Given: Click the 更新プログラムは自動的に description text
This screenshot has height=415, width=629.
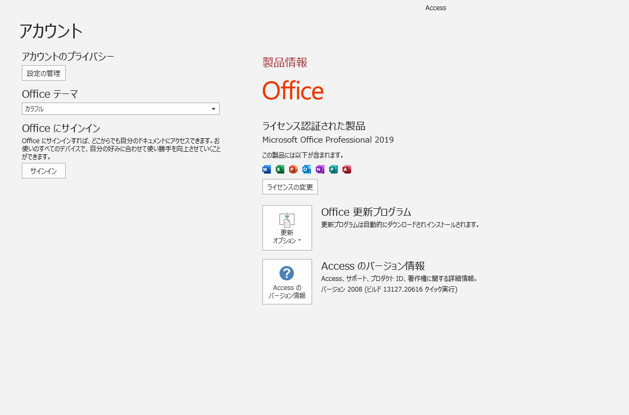Looking at the screenshot, I should pyautogui.click(x=401, y=224).
